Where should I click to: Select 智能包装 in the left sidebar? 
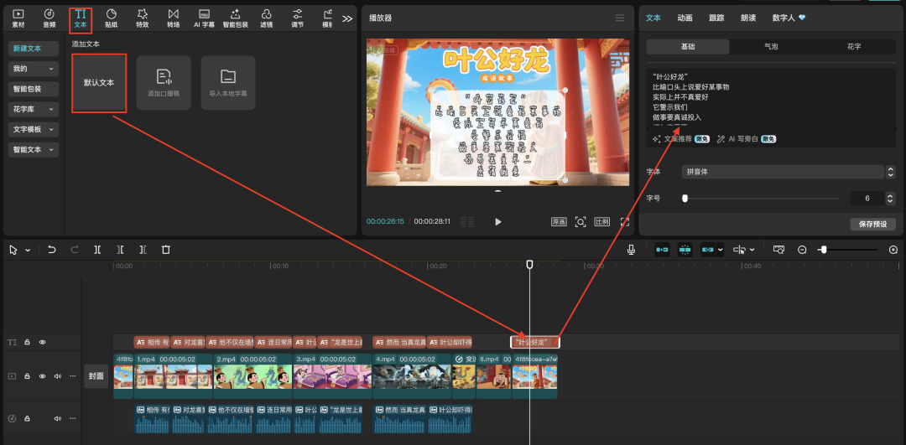point(34,89)
